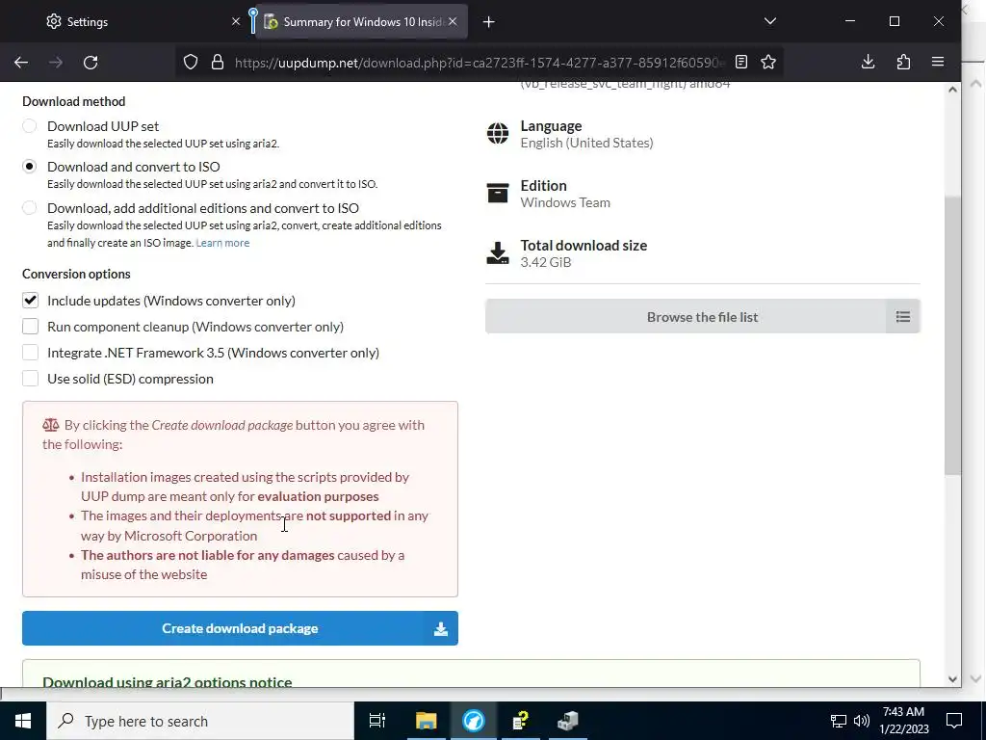The image size is (986, 740).
Task: Uncheck Include updates checkbox
Action: coord(30,301)
